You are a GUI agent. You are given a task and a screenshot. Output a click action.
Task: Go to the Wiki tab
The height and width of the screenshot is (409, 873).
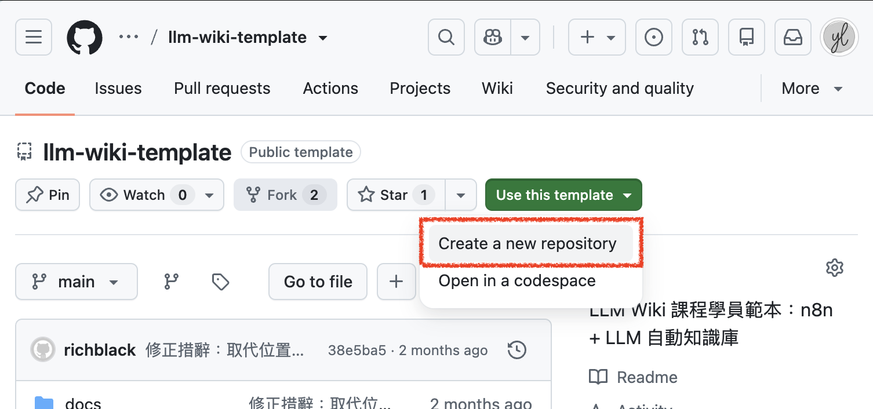497,89
